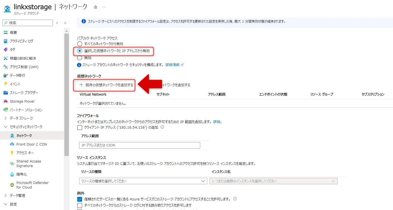Click the サブスクリプション column header
The width and height of the screenshot is (393, 210).
coord(373,94)
